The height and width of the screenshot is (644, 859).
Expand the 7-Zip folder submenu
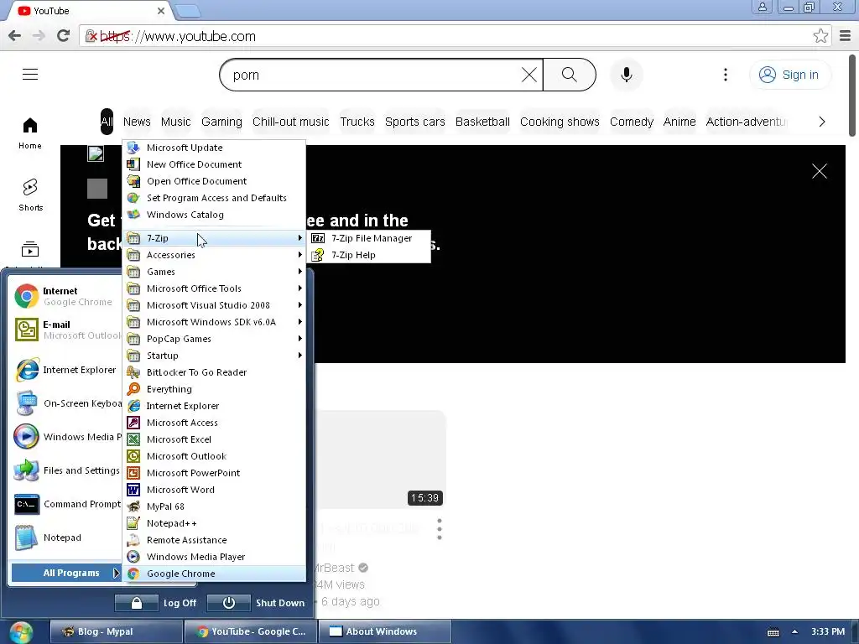click(214, 238)
